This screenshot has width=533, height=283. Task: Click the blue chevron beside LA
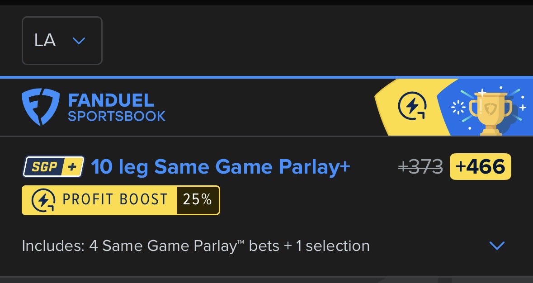point(79,41)
